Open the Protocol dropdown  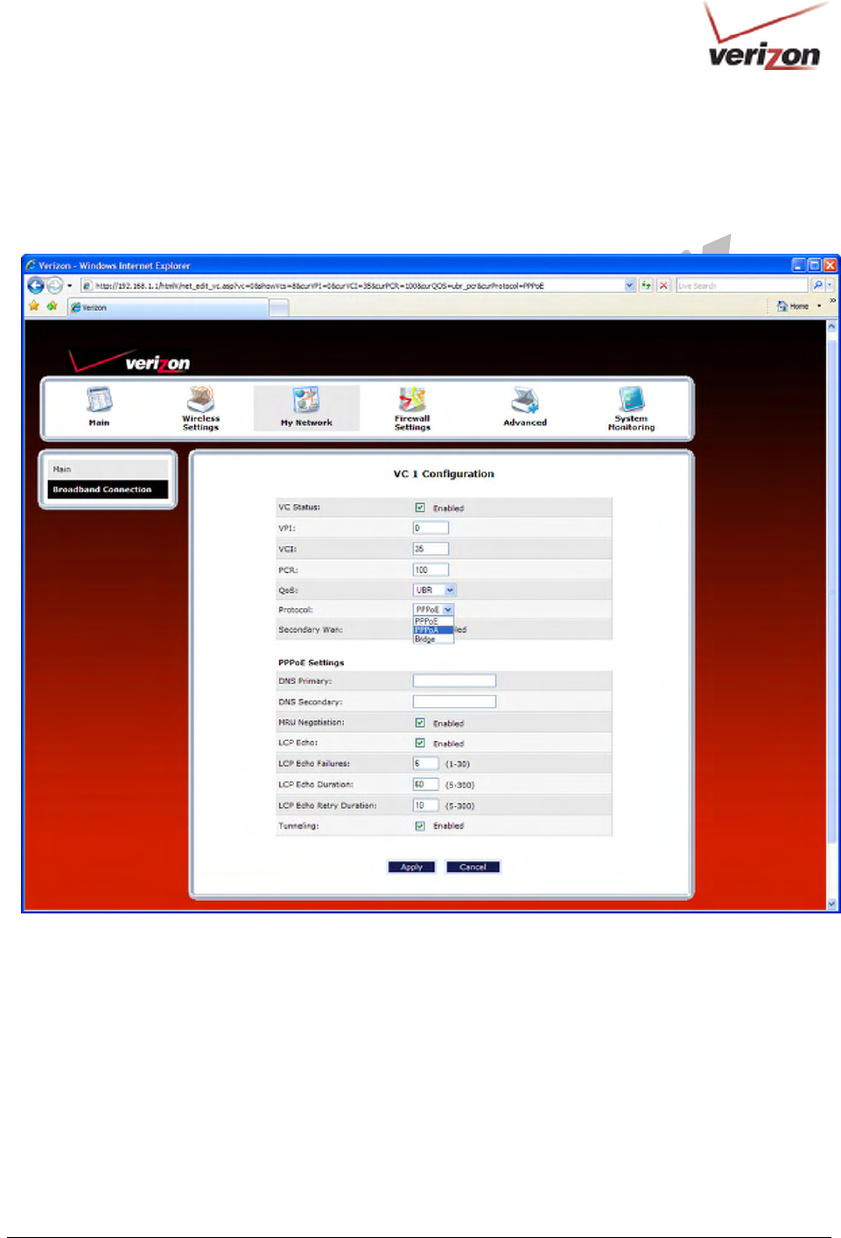[x=433, y=610]
